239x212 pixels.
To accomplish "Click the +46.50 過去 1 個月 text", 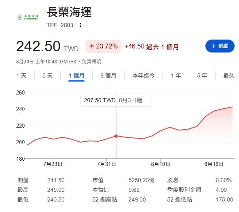I will (152, 46).
